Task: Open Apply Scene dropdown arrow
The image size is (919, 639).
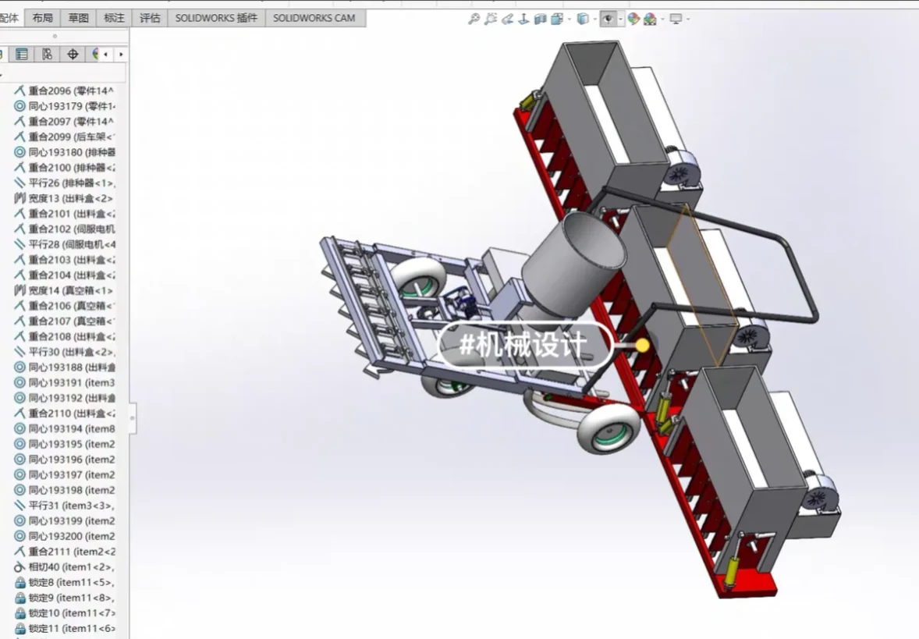Action: pos(662,20)
